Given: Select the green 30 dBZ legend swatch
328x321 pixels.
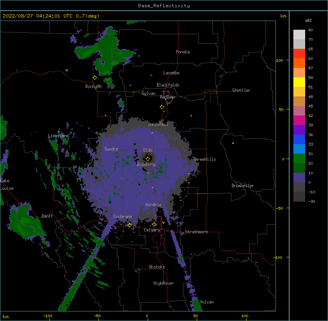Looking at the screenshot, I should click(299, 159).
